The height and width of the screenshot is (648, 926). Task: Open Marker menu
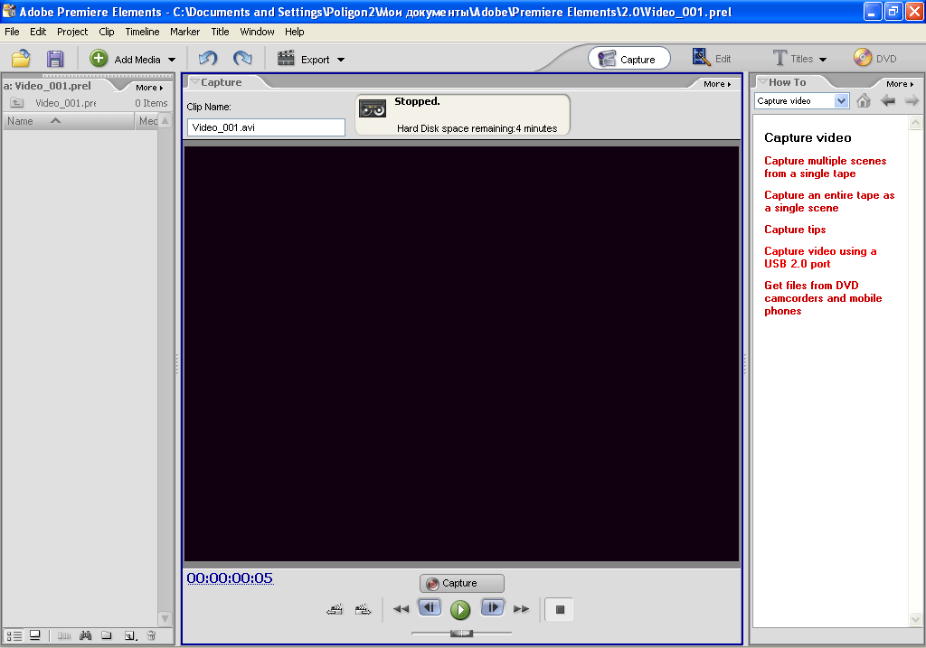tap(184, 32)
